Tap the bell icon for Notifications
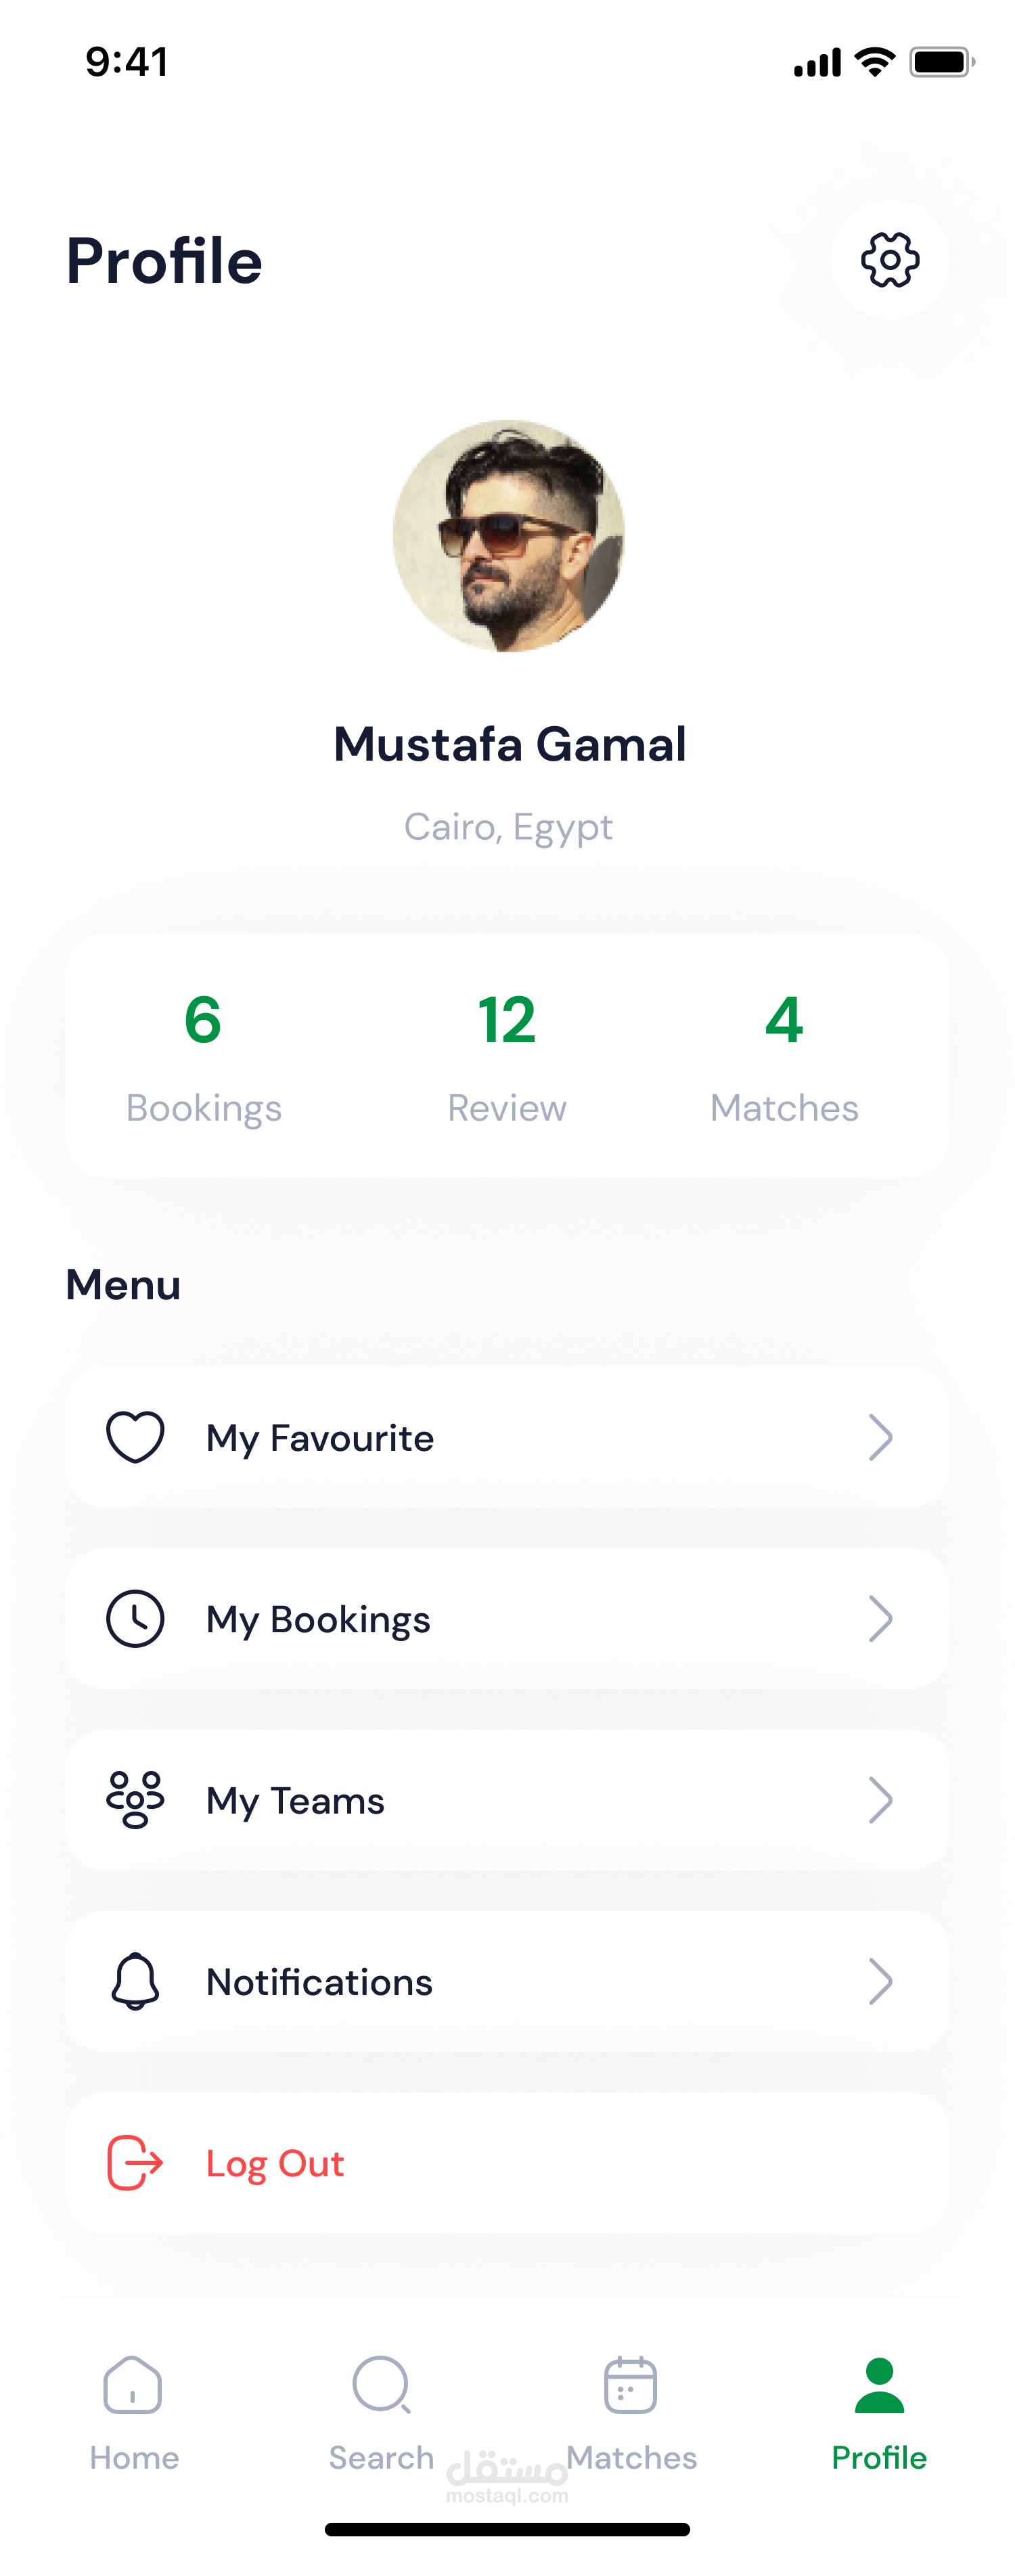 [135, 1981]
